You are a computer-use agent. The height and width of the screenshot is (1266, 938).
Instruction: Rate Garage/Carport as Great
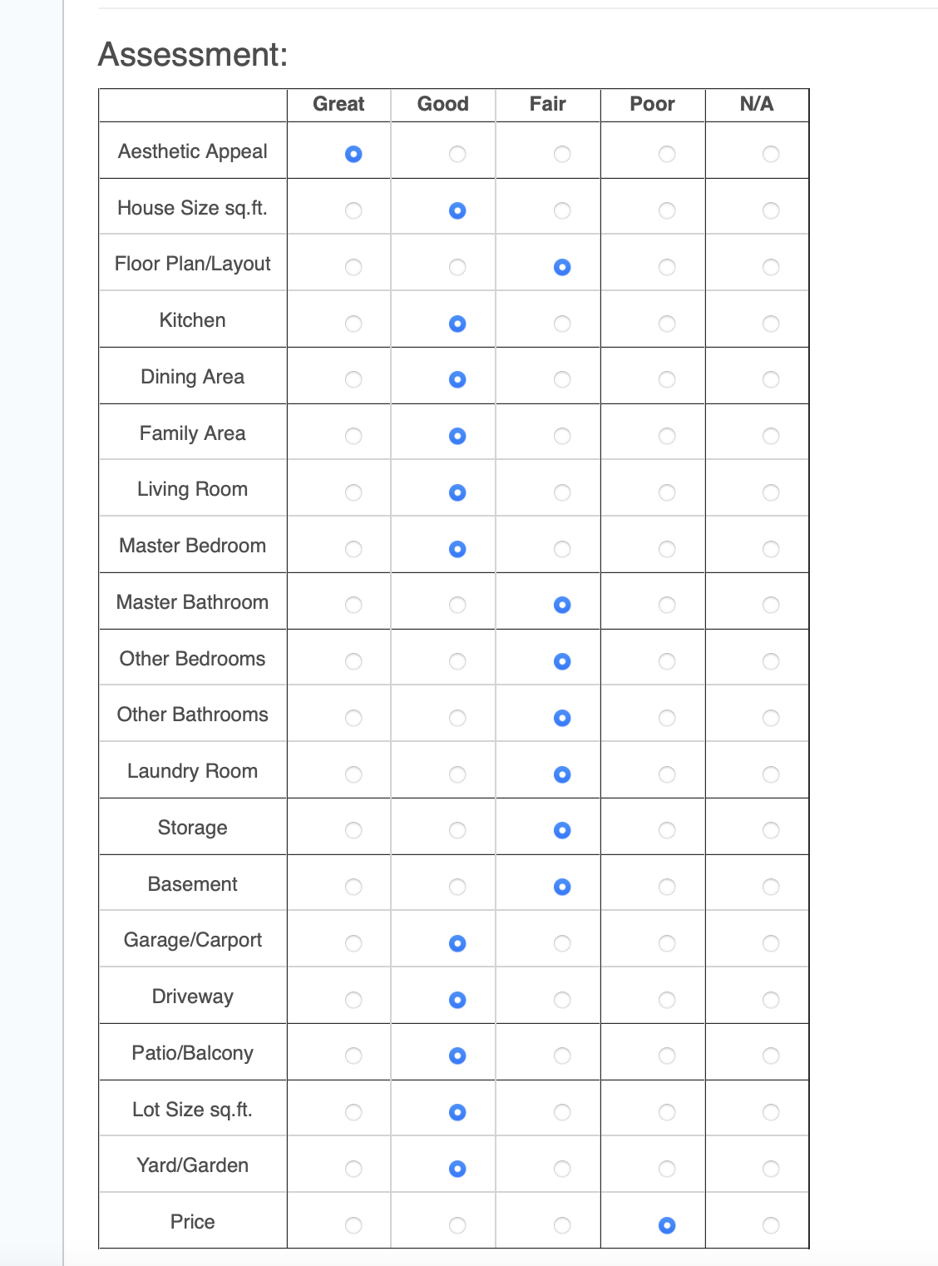(353, 943)
